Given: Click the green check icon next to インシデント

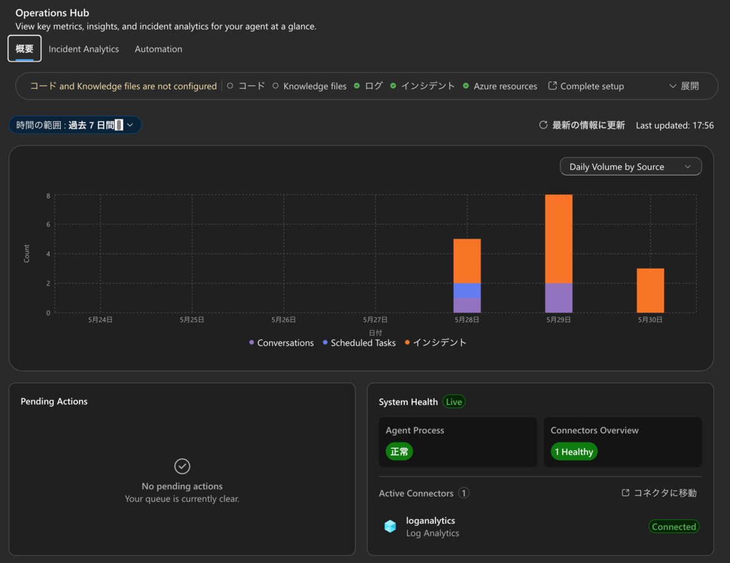Looking at the screenshot, I should click(x=393, y=86).
